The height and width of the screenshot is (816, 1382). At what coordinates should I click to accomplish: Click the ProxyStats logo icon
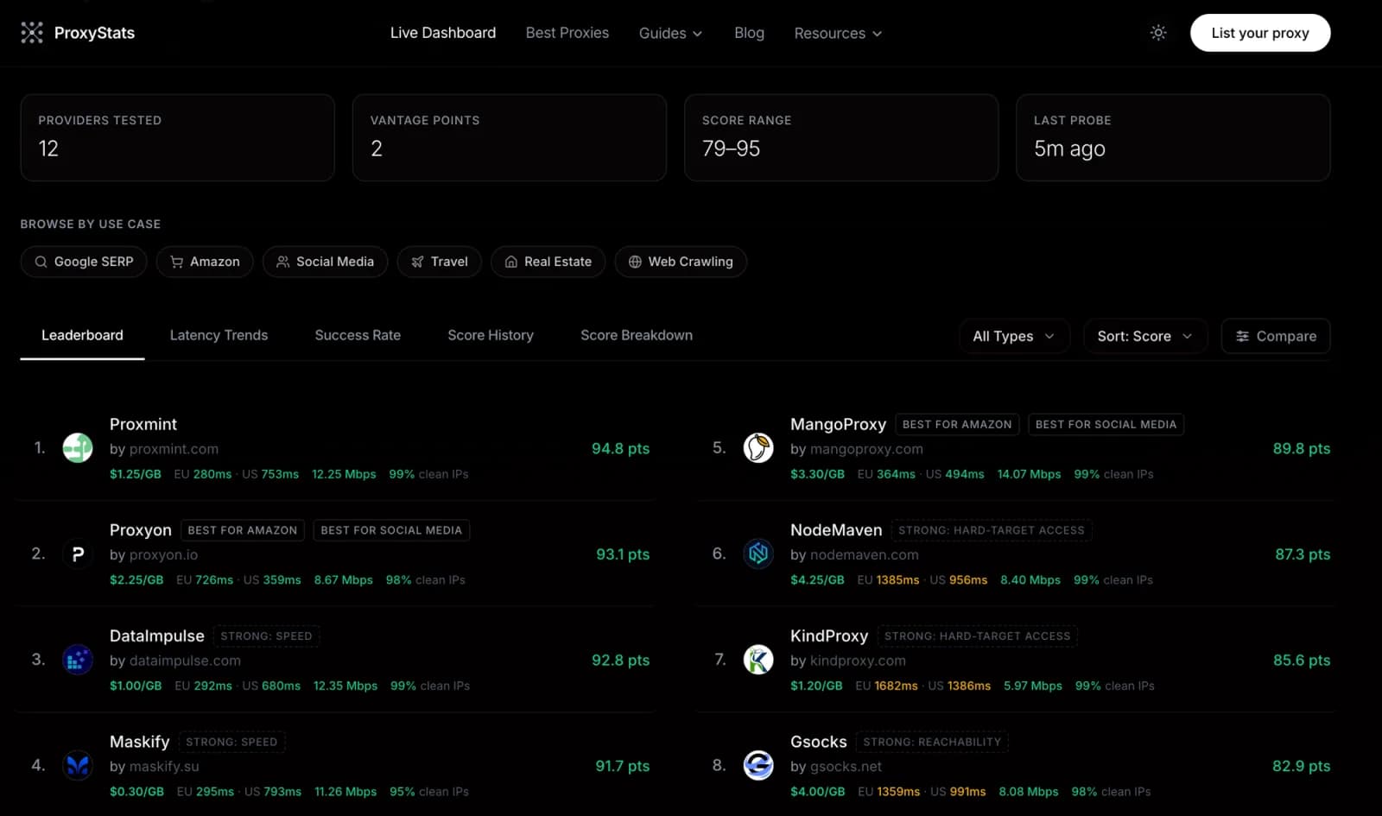coord(32,33)
